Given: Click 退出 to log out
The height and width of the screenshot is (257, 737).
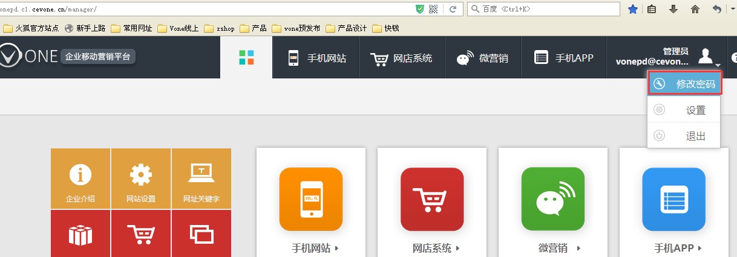Looking at the screenshot, I should tap(684, 136).
